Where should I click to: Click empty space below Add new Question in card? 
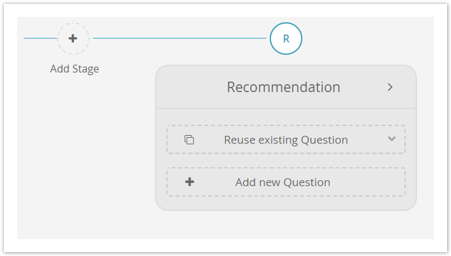(x=286, y=203)
